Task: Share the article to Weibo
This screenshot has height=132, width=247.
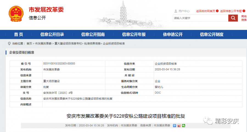Action: (x=179, y=125)
